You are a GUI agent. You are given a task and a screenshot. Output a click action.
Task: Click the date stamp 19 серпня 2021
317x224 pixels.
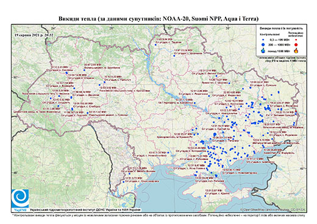tap(34, 35)
